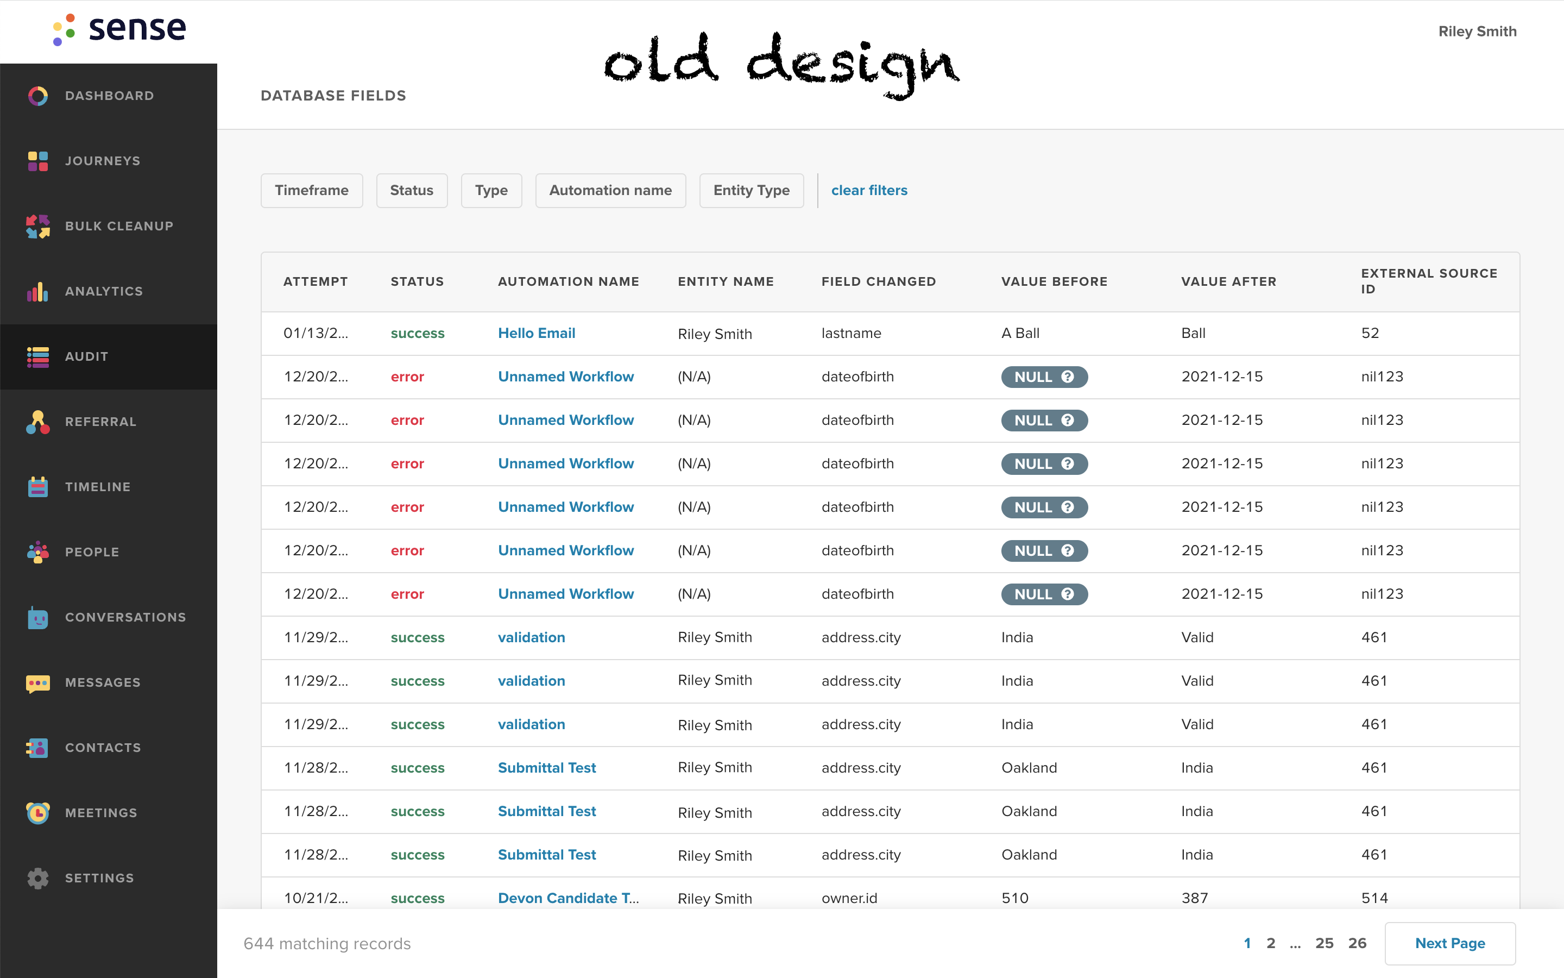Click the A Ball value before cell

click(1020, 333)
